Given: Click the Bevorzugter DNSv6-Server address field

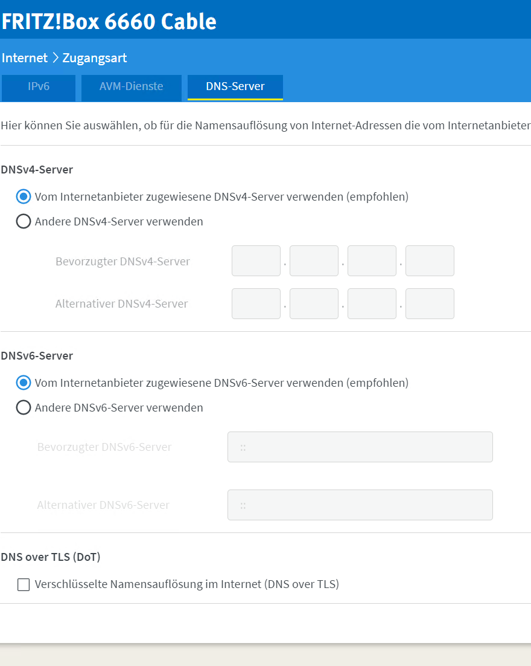Looking at the screenshot, I should click(x=360, y=447).
